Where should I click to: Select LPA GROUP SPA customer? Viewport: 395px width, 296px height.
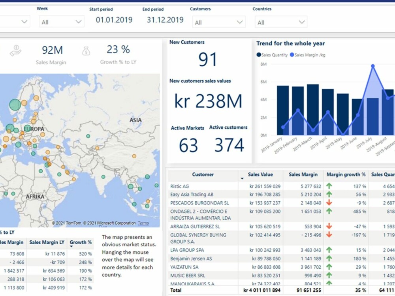(187, 250)
